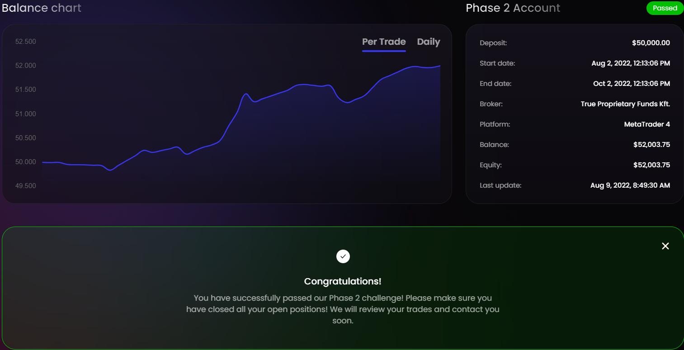Click the Oct 2, 2022 end date value
This screenshot has height=350, width=684.
point(631,84)
